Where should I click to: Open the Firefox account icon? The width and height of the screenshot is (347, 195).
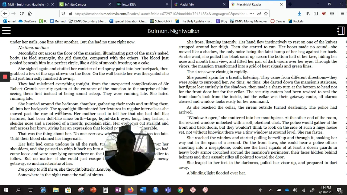click(x=332, y=14)
